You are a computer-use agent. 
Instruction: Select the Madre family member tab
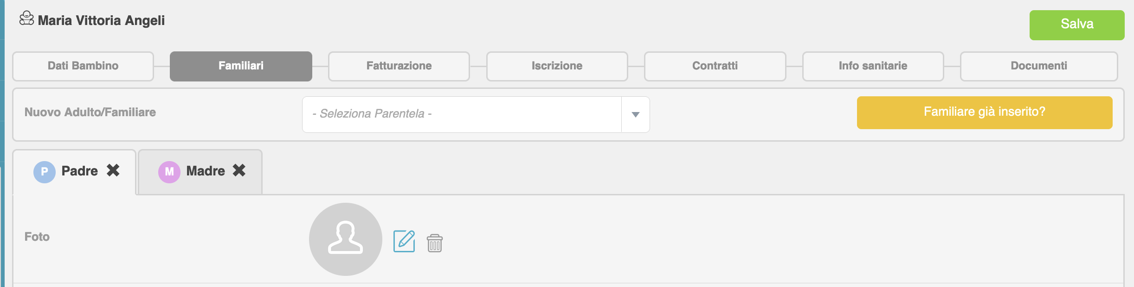tap(205, 171)
